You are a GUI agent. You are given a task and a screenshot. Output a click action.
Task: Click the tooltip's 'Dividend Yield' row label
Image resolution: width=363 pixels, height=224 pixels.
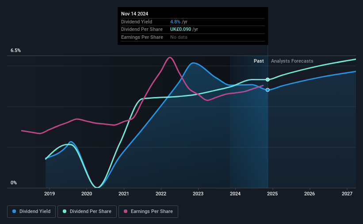click(137, 22)
